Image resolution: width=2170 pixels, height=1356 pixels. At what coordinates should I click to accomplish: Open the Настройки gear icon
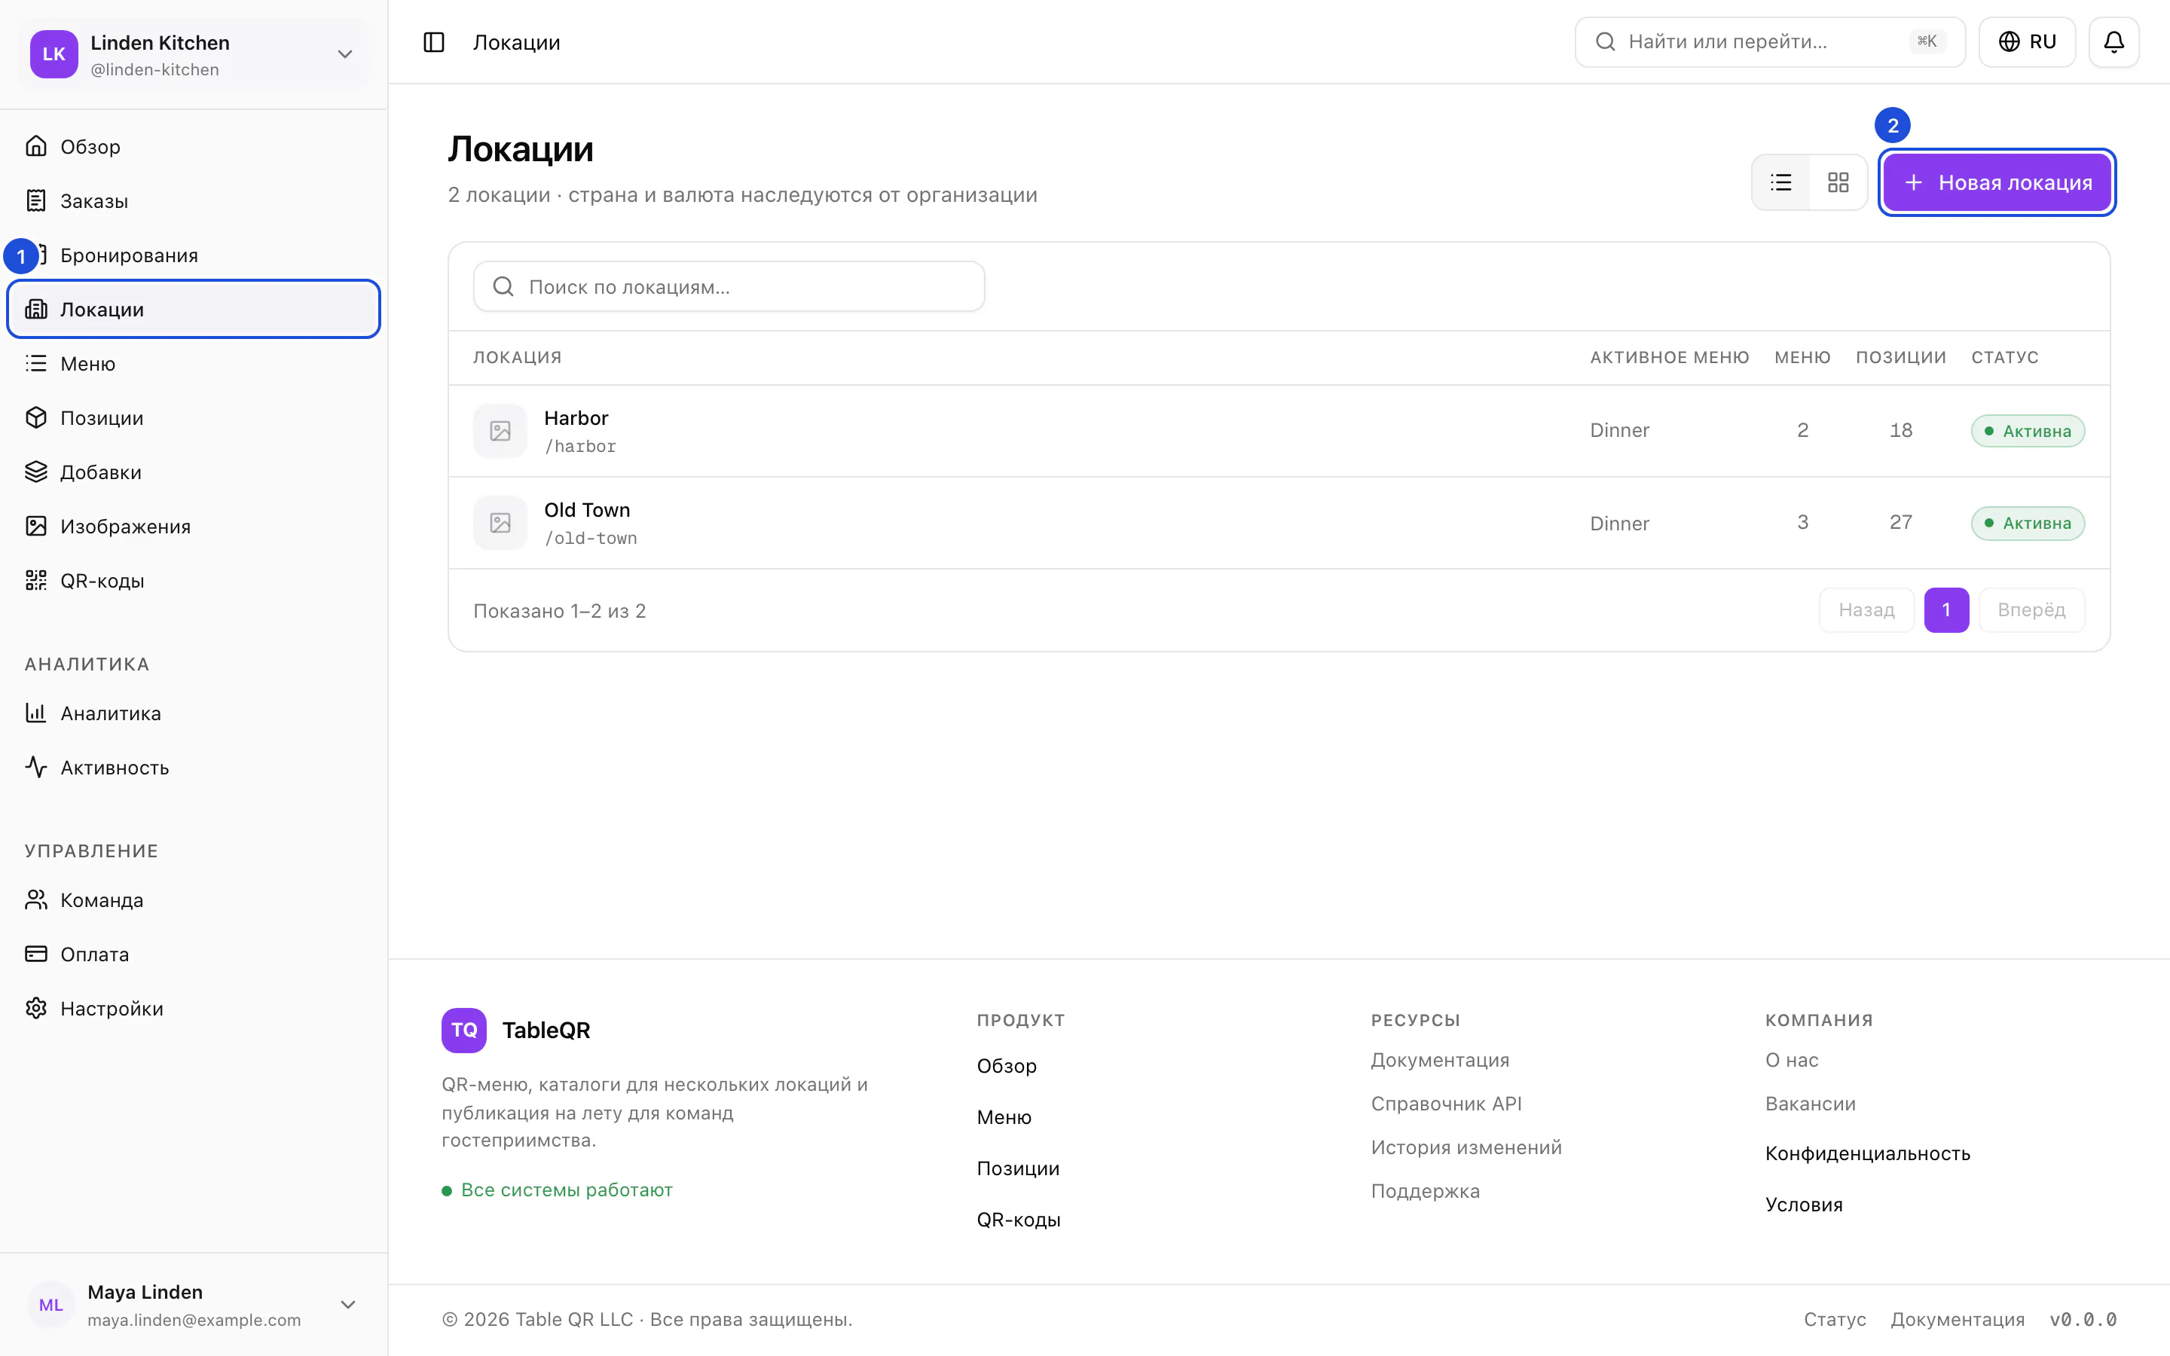pyautogui.click(x=36, y=1008)
